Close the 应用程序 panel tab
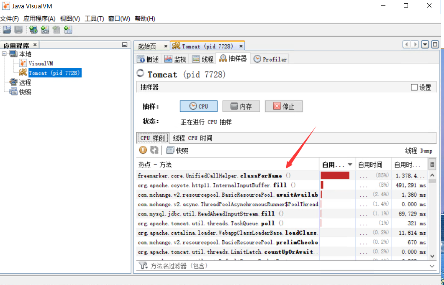The image size is (444, 285). tap(35, 44)
